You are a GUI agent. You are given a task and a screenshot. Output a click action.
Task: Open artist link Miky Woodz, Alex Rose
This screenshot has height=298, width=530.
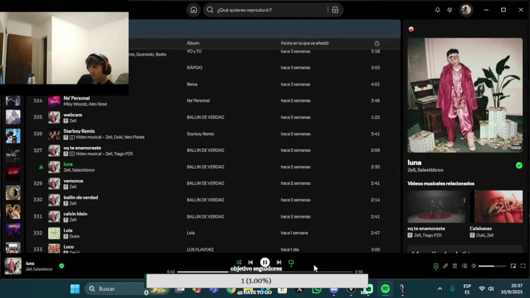(85, 104)
